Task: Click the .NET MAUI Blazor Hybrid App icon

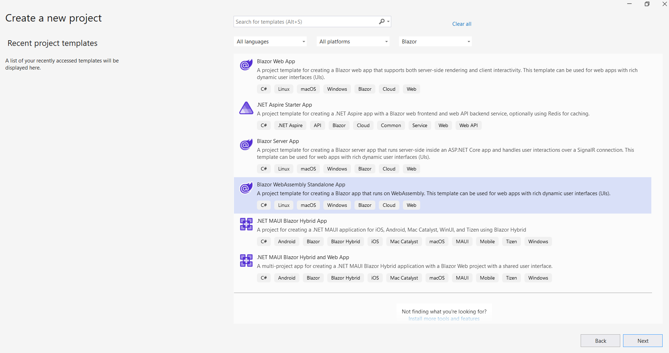Action: pos(246,224)
